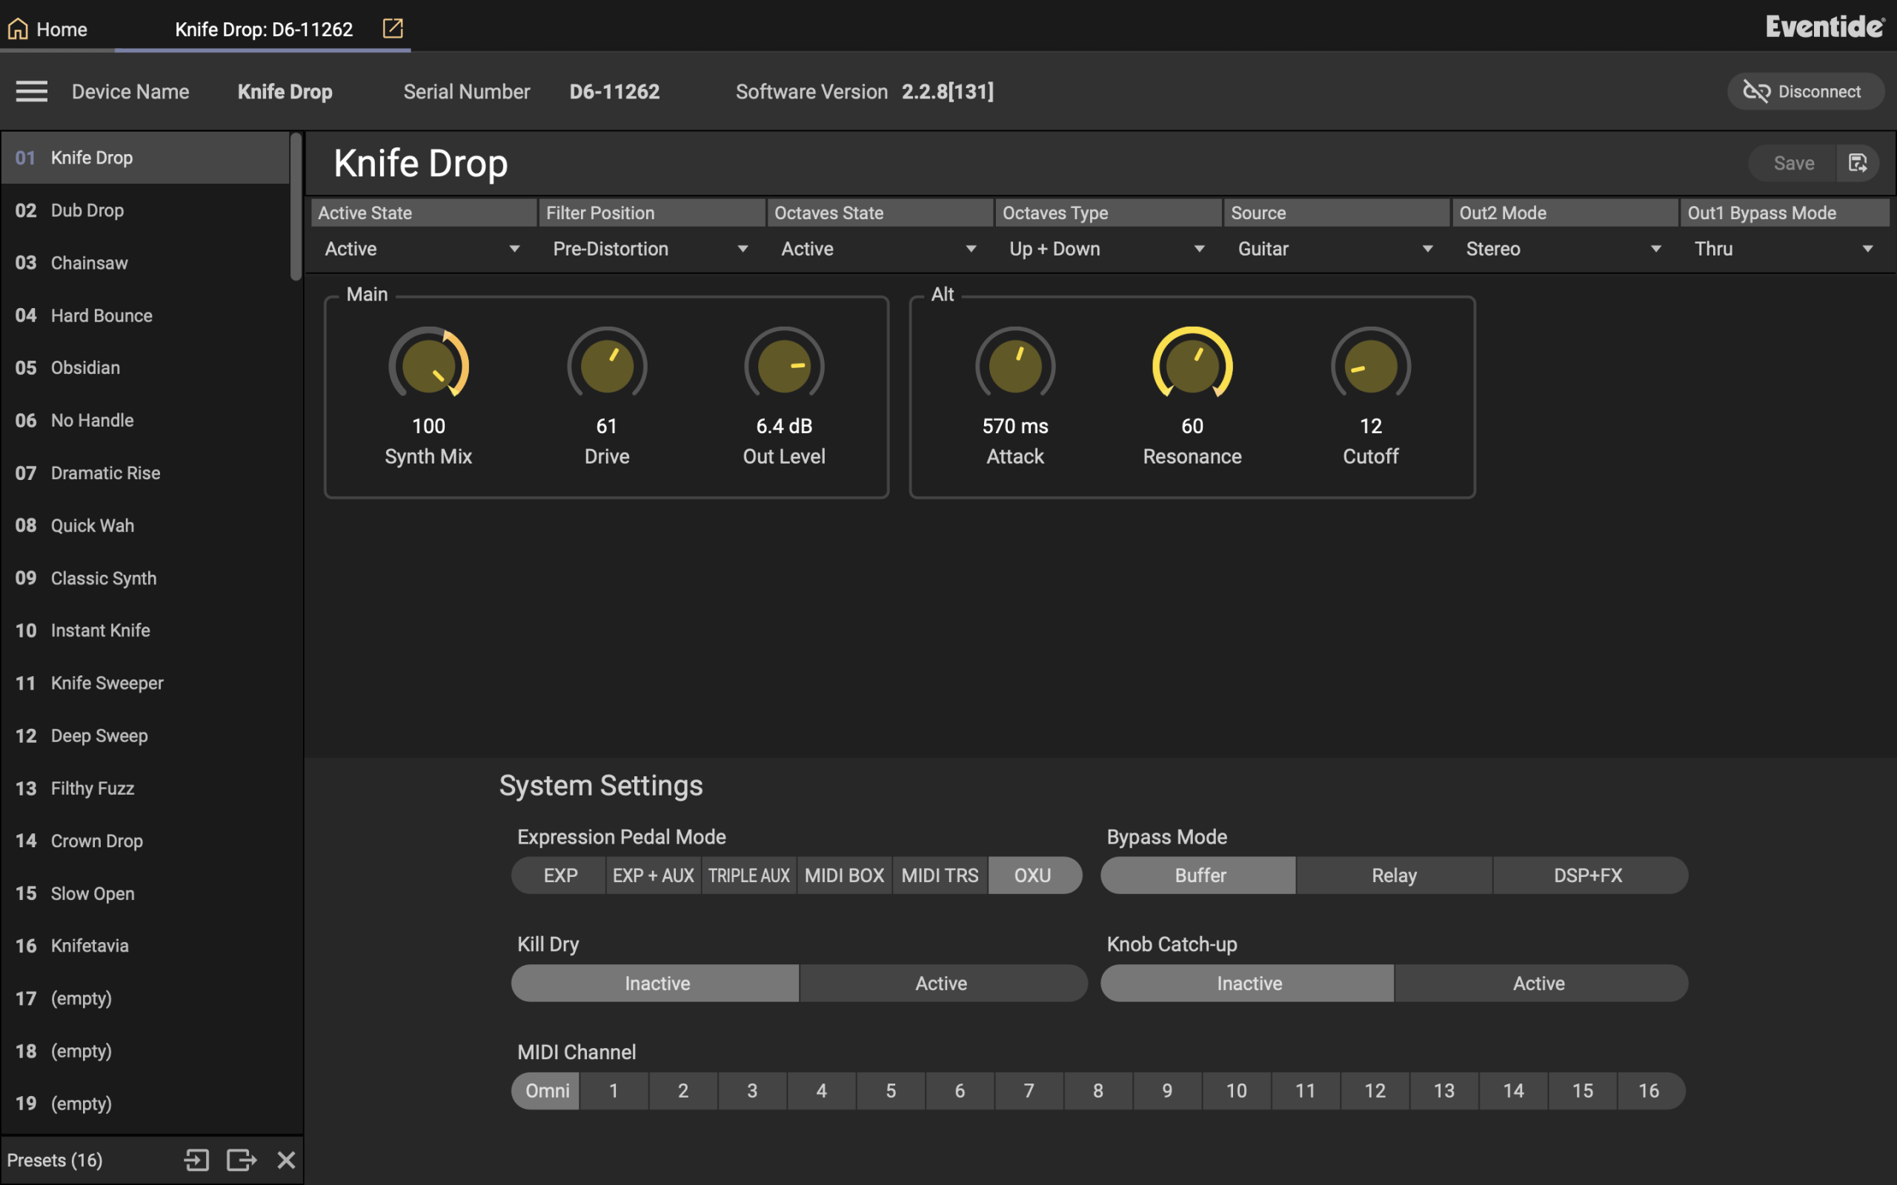Set Bypass Mode to Relay
This screenshot has height=1185, width=1897.
click(1395, 875)
